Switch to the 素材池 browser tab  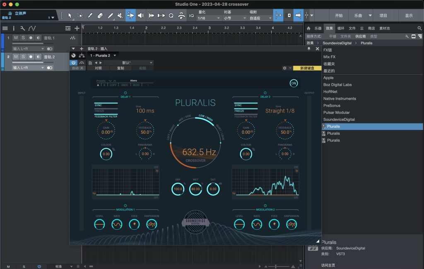(x=385, y=28)
